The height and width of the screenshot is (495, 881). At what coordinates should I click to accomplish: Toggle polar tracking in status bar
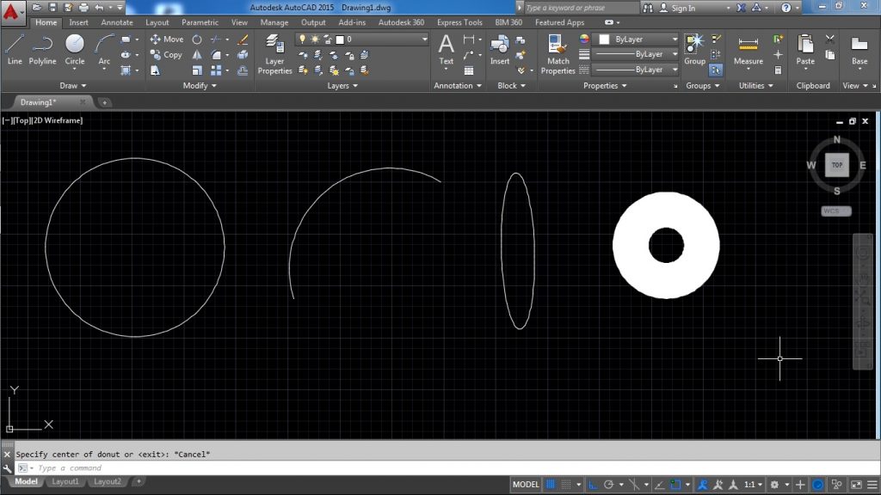608,485
